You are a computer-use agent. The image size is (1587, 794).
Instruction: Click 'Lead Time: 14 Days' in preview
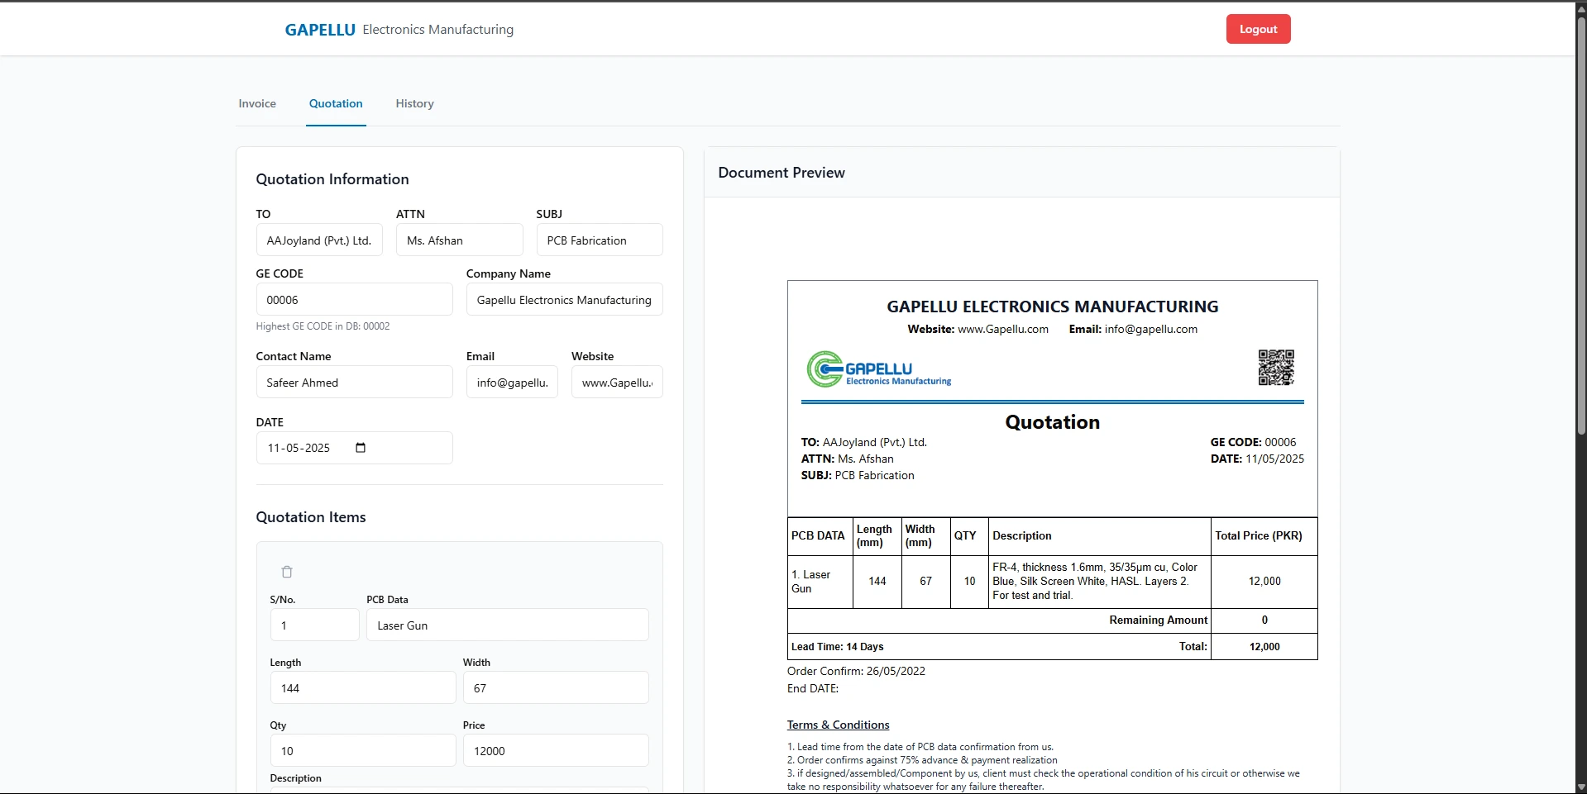[837, 647]
